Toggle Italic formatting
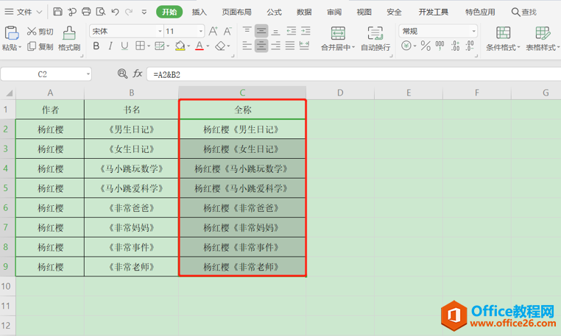 click(110, 46)
